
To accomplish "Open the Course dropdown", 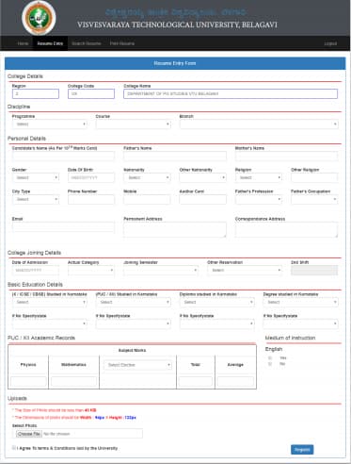I will (134, 124).
